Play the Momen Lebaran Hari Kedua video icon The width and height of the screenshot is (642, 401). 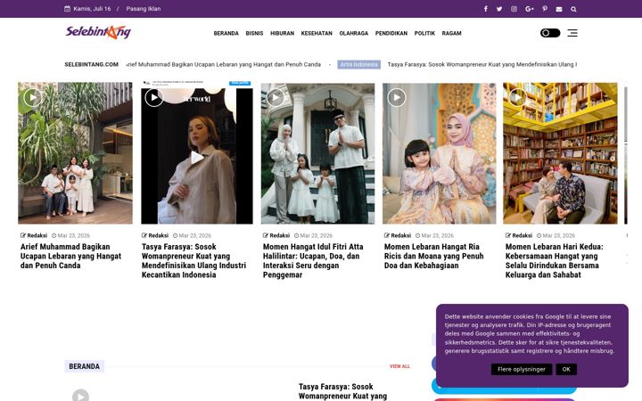tap(517, 97)
